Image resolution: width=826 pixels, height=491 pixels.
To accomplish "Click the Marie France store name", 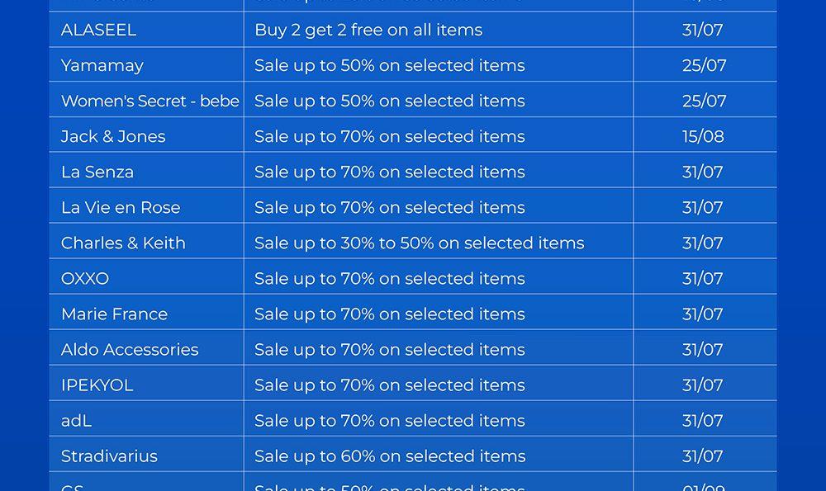I will tap(114, 314).
